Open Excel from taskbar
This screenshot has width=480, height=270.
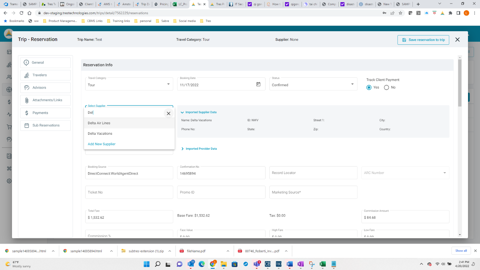click(x=322, y=264)
